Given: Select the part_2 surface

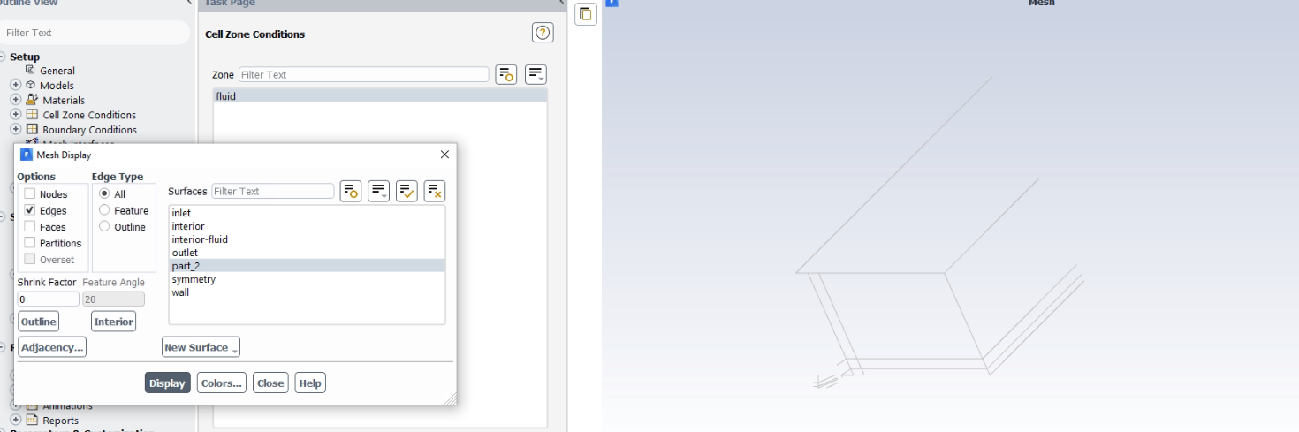Looking at the screenshot, I should click(307, 266).
